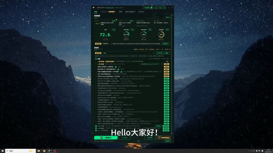Click the bell icon in the title bar
This screenshot has height=153, width=273.
point(156,8)
